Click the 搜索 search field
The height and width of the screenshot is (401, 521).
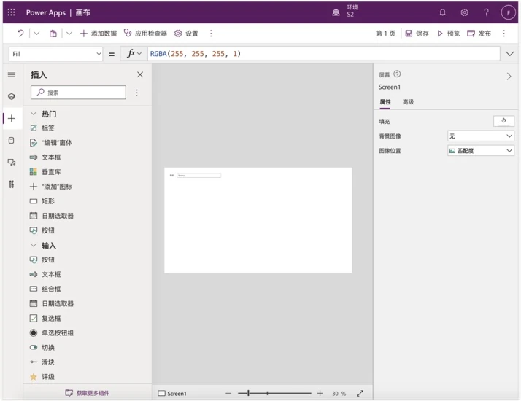pyautogui.click(x=78, y=93)
